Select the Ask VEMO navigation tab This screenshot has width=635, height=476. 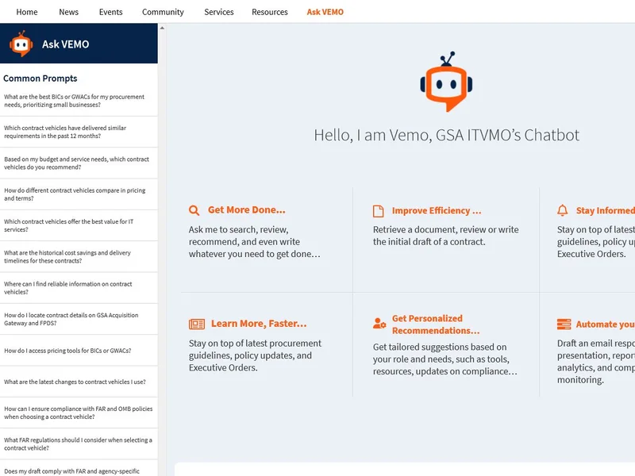pos(325,12)
